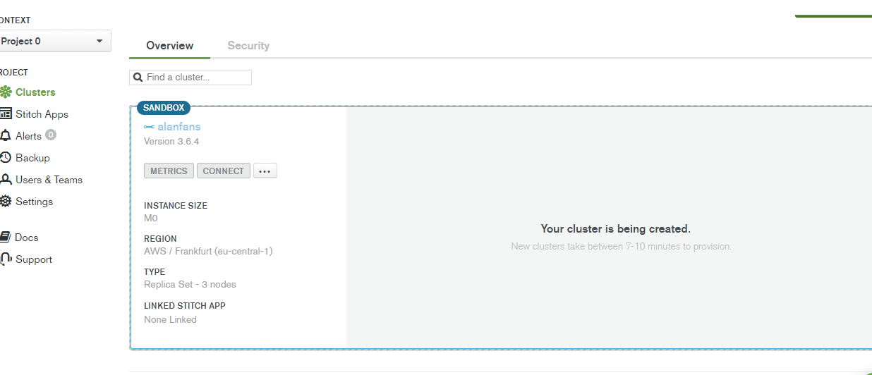The height and width of the screenshot is (375, 872).
Task: Click the SANDBOX cluster label badge
Action: [163, 108]
